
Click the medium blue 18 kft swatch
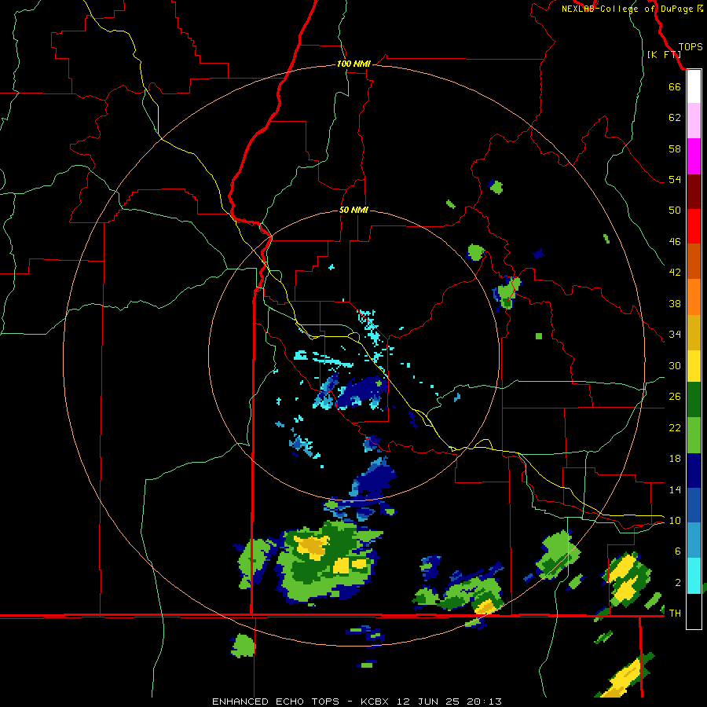coord(694,505)
